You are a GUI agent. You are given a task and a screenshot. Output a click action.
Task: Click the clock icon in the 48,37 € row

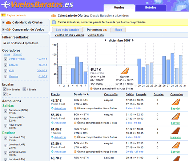tap(75, 108)
